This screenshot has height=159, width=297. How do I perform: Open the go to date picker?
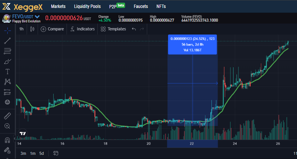click(x=56, y=153)
